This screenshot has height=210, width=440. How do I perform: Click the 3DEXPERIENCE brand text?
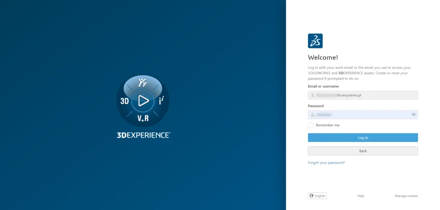coord(144,135)
